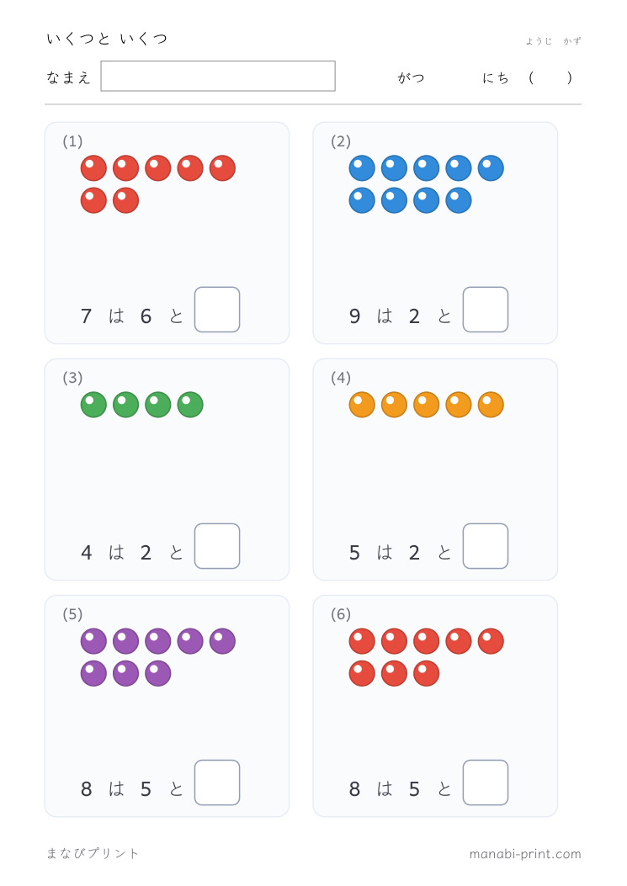This screenshot has height=886, width=627.
Task: Click the answer box in problem (4)
Action: pyautogui.click(x=486, y=546)
